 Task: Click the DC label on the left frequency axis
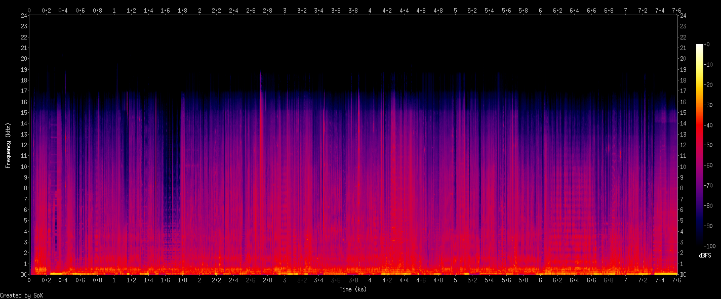[x=23, y=275]
